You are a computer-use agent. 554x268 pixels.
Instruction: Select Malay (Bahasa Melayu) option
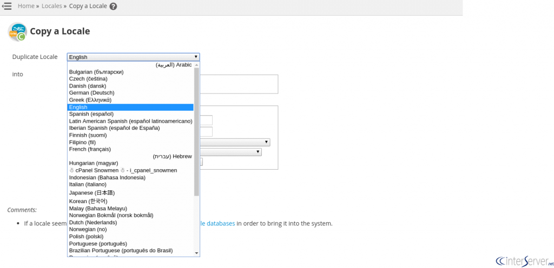point(130,209)
